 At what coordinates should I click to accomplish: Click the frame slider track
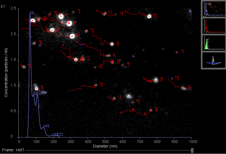tap(108, 150)
